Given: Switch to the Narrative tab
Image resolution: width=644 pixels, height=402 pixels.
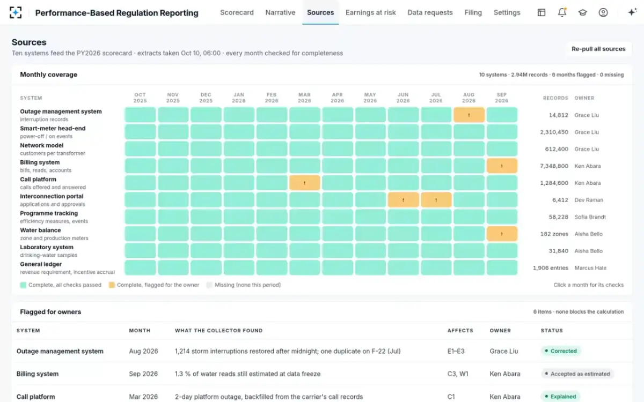Looking at the screenshot, I should coord(280,12).
